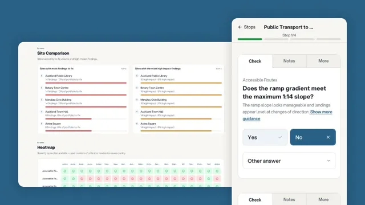This screenshot has width=365, height=205.
Task: Go back via the Stops label
Action: [x=250, y=27]
